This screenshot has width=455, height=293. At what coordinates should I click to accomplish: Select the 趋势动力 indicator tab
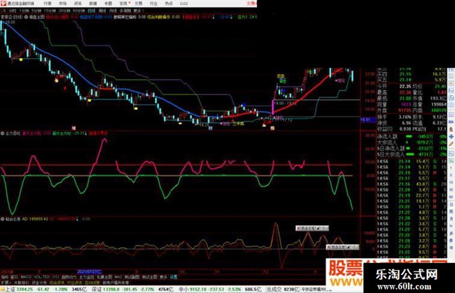[69, 277]
